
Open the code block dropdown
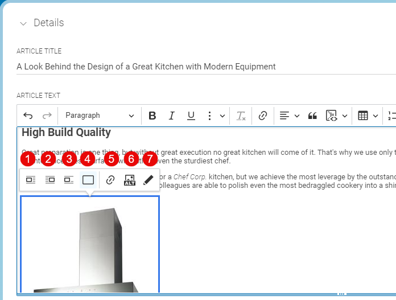coord(336,116)
